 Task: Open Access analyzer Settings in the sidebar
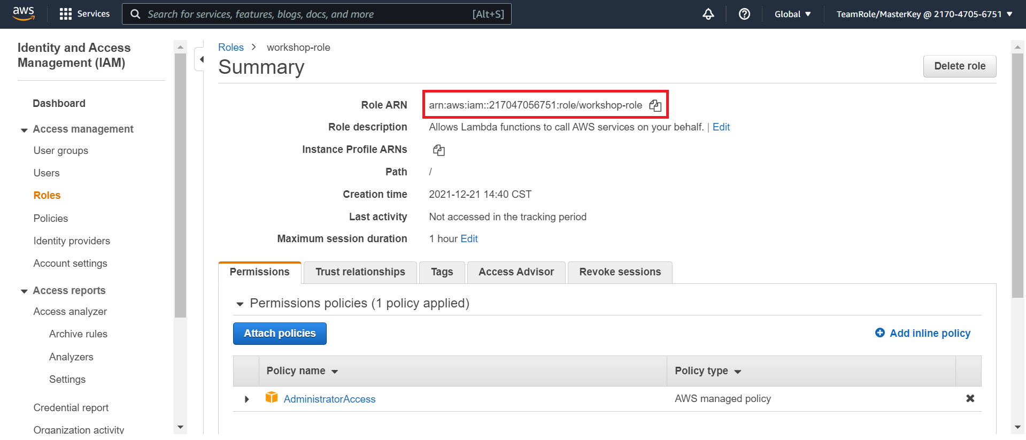(67, 380)
